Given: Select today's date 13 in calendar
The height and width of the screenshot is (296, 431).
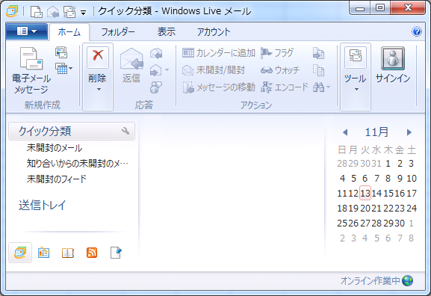Looking at the screenshot, I should coord(365,193).
